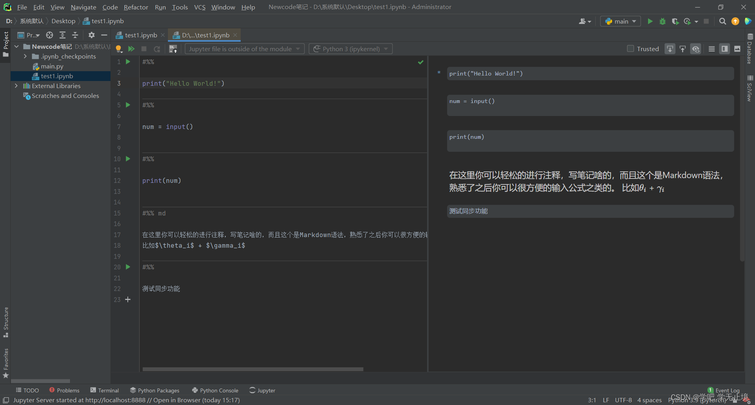
Task: Expand all in Project panel
Action: [x=62, y=35]
